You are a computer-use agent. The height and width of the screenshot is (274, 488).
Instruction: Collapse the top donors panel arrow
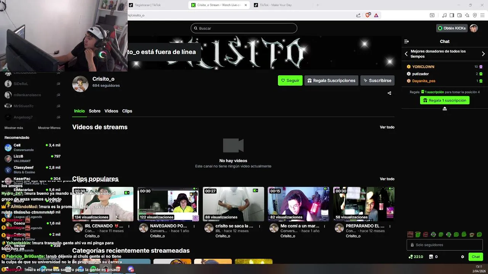pyautogui.click(x=445, y=109)
